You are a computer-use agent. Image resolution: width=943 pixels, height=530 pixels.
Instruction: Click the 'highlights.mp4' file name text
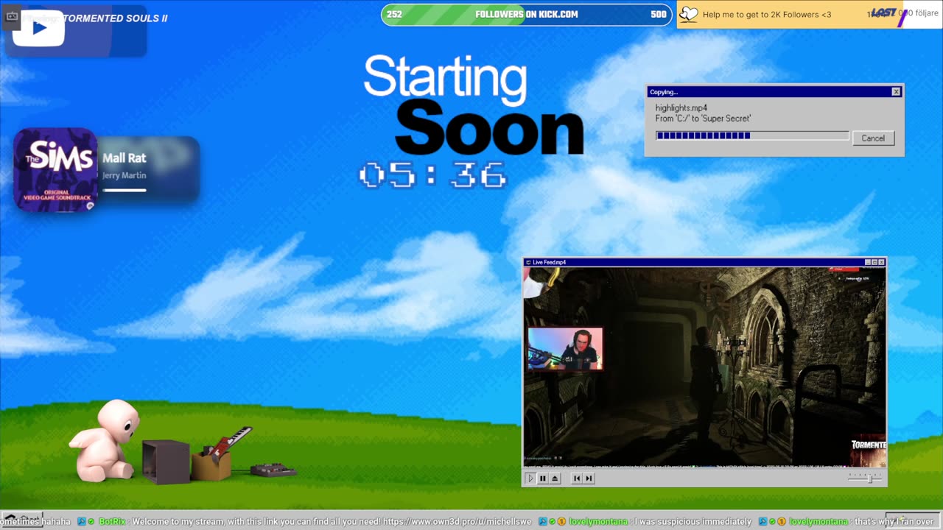pyautogui.click(x=681, y=108)
